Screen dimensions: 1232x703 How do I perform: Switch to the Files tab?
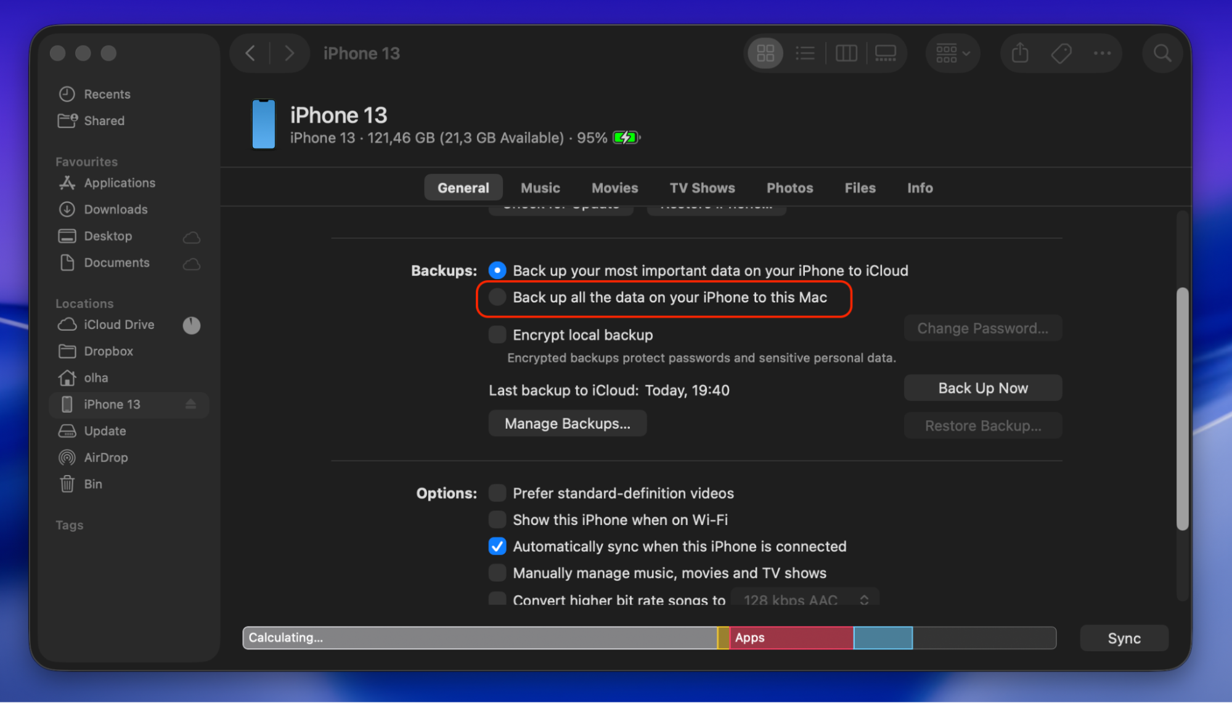[x=860, y=188]
